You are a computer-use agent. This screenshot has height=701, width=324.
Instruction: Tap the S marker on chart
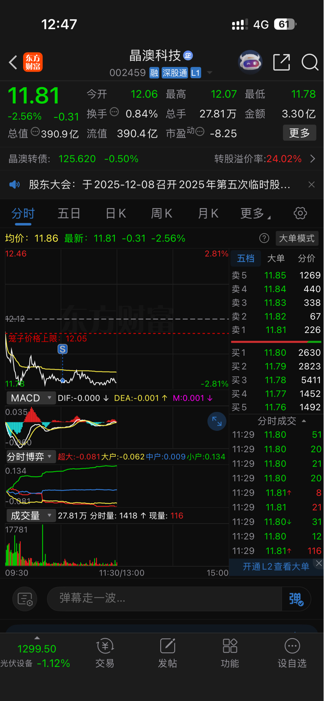tap(62, 349)
